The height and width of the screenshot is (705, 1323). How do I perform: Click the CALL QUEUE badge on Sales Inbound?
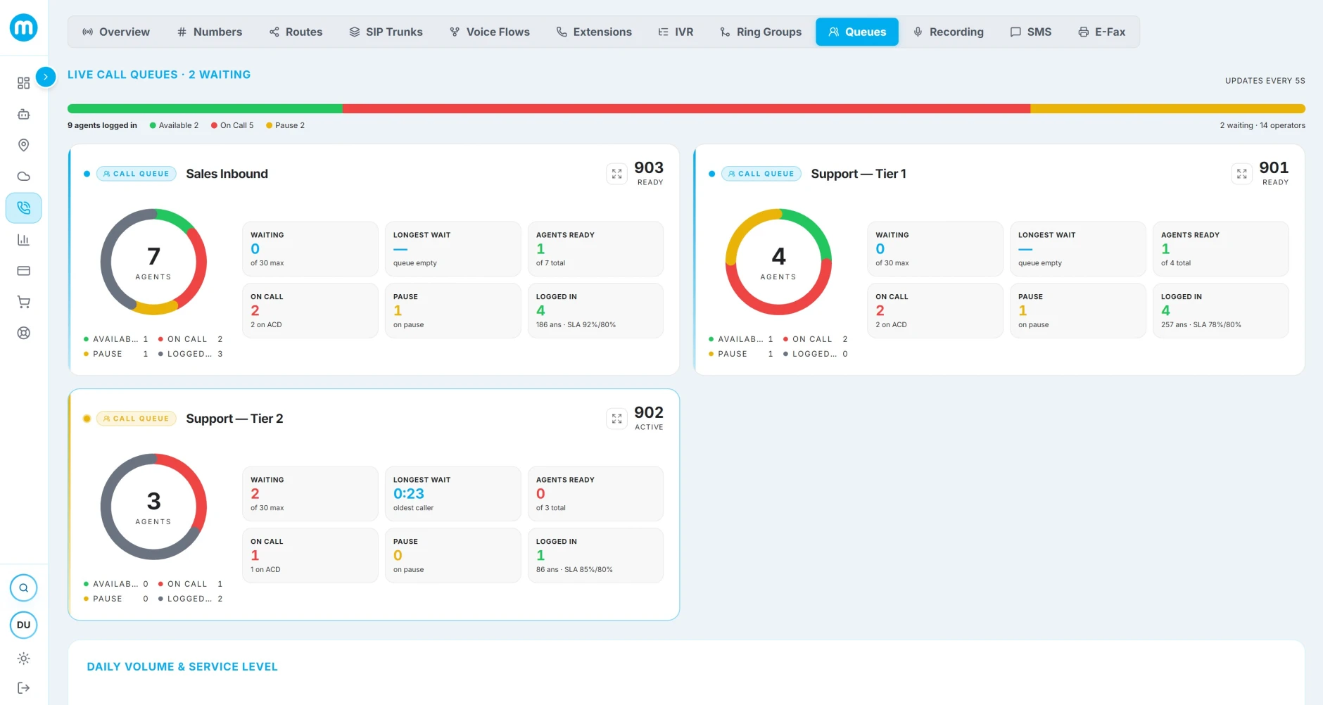coord(137,174)
